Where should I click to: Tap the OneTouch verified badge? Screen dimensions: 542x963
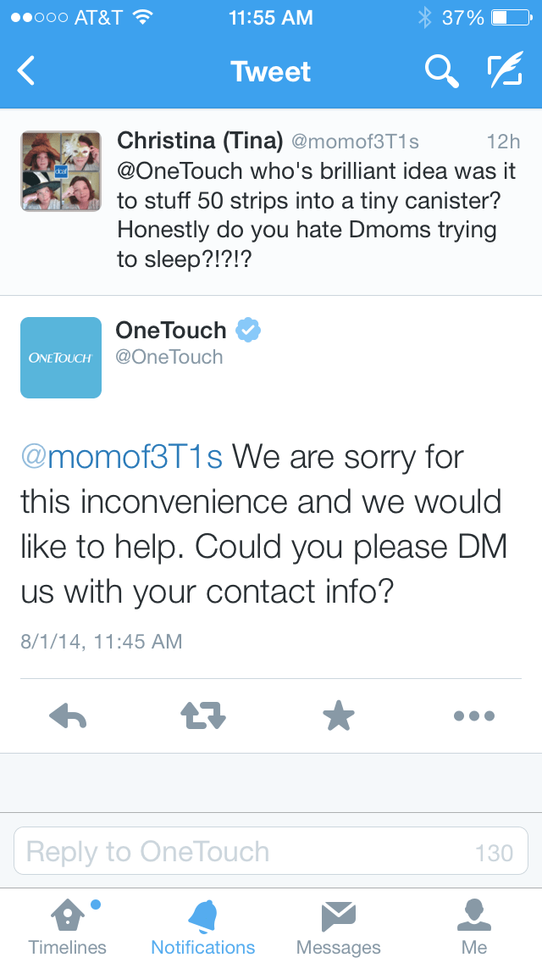click(248, 331)
